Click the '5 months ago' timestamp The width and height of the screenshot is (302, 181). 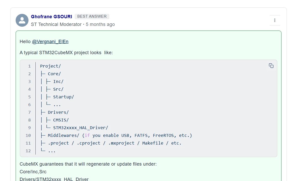click(x=100, y=24)
